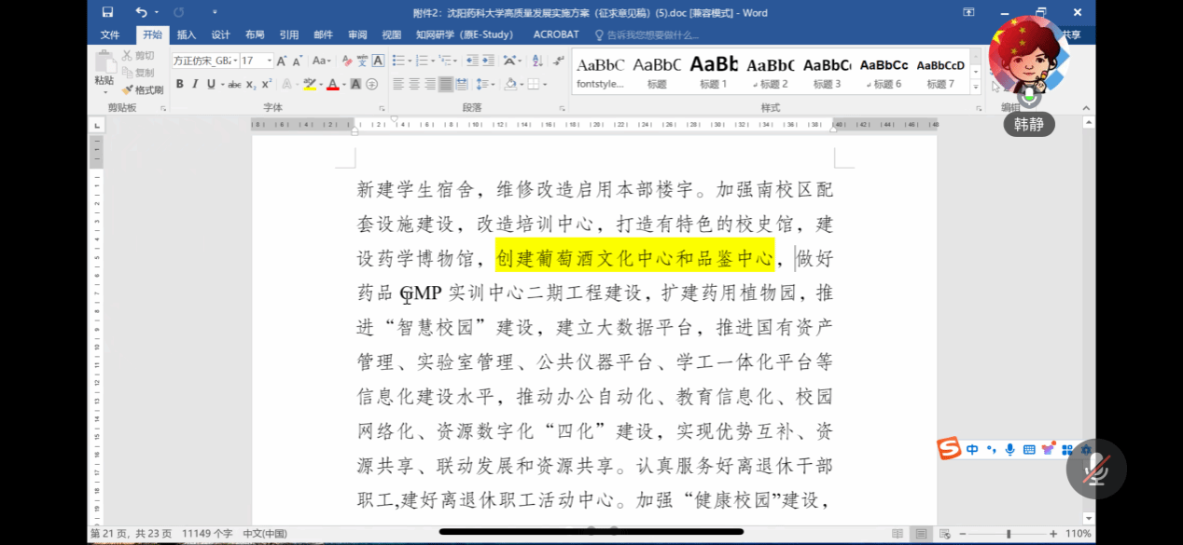
Task: Click the Undo arrow icon
Action: point(140,12)
